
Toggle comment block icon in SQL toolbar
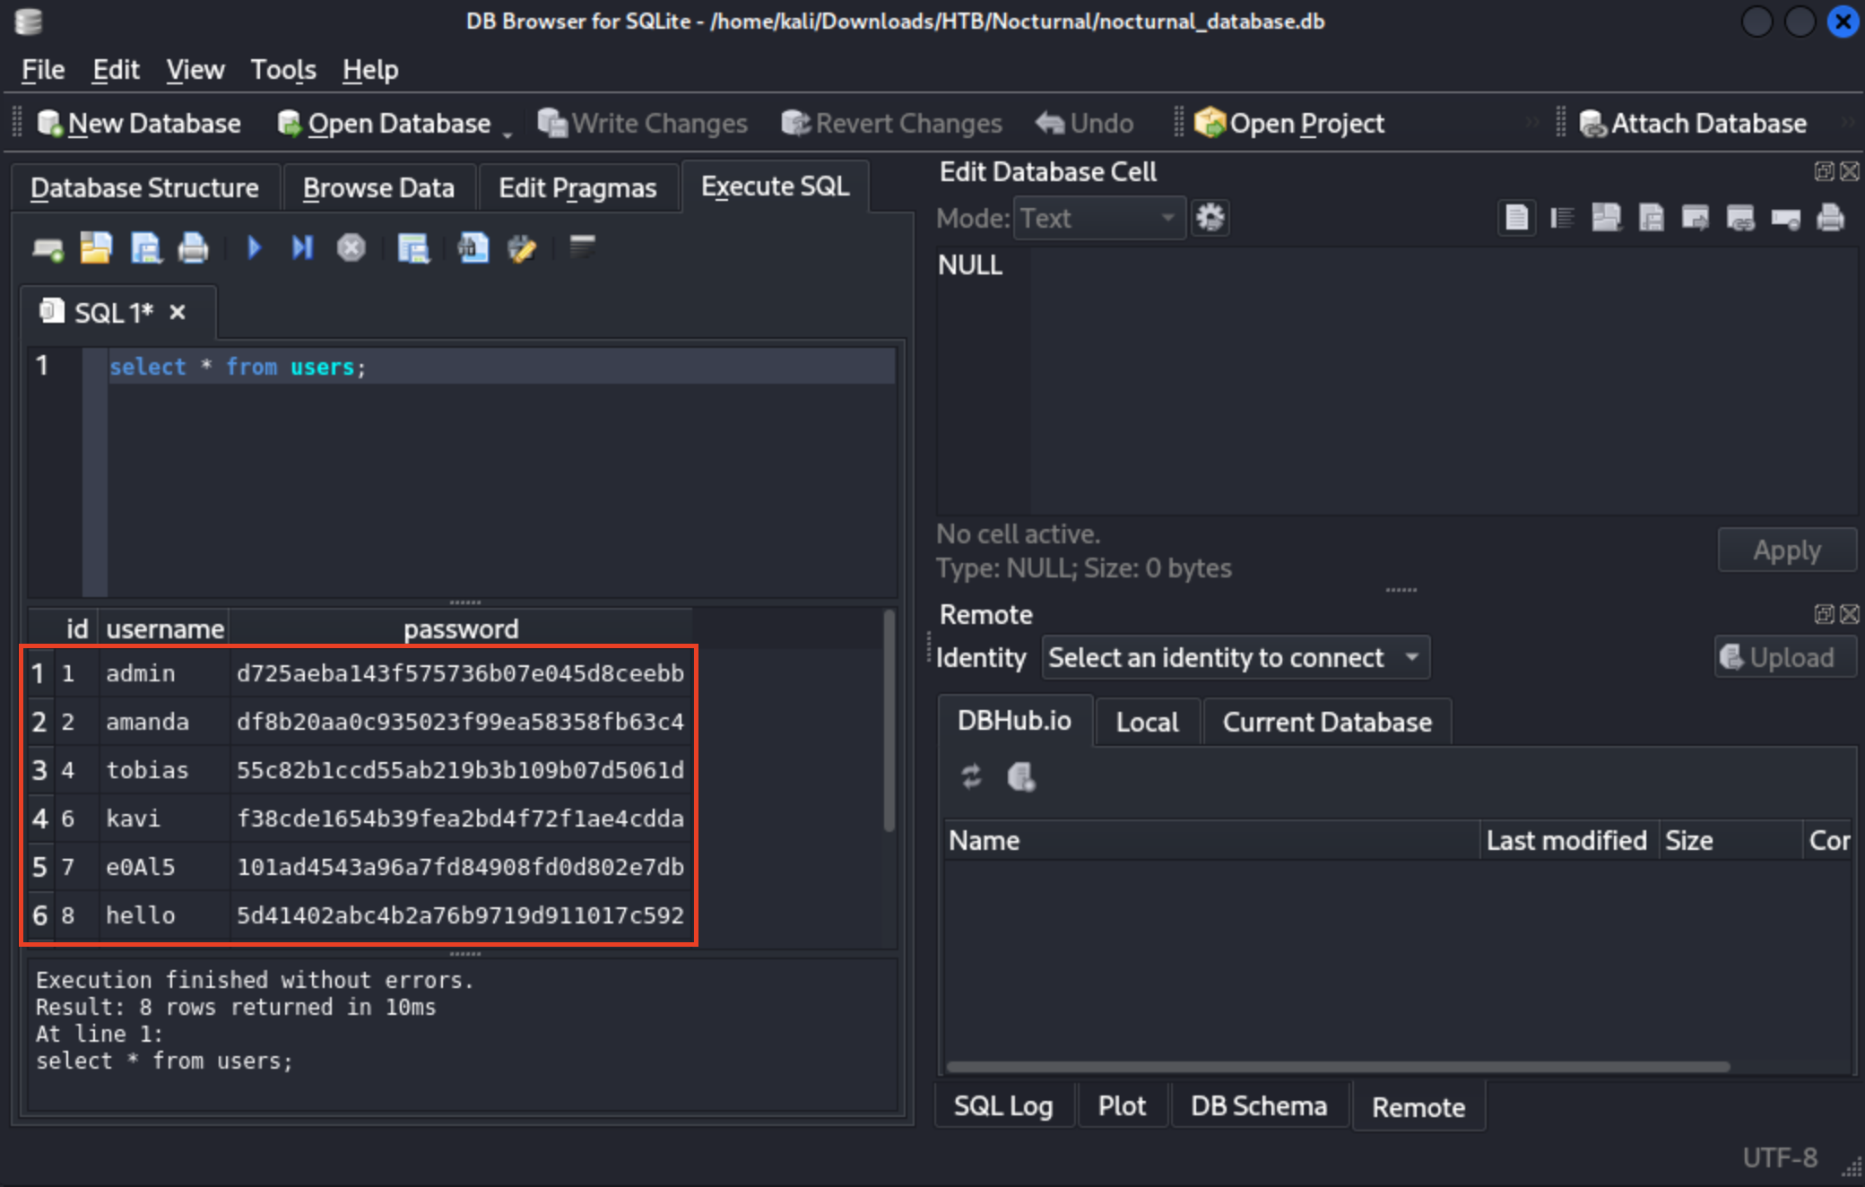click(583, 246)
